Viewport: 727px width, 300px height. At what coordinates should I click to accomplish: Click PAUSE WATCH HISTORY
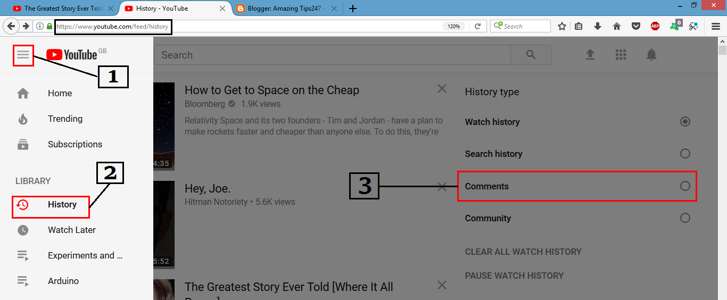tap(514, 276)
